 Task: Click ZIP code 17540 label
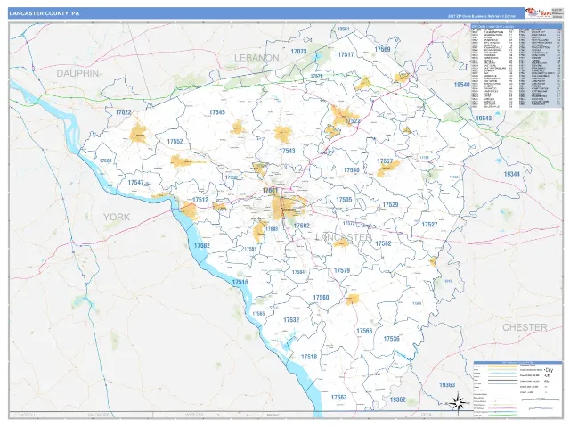(x=352, y=170)
